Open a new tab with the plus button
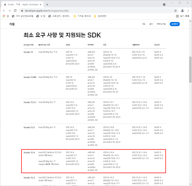The height and width of the screenshot is (186, 192). point(47,5)
